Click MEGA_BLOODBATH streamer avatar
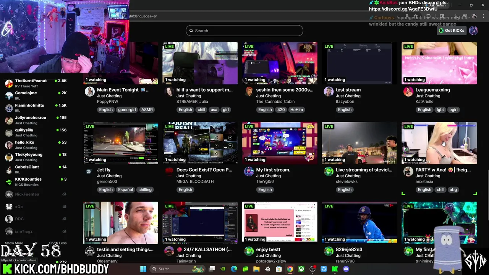The image size is (489, 275). point(169,171)
